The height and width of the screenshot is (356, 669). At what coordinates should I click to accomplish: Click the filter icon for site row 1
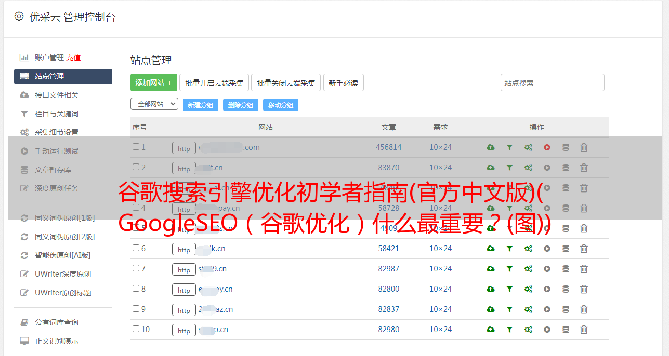tap(509, 147)
